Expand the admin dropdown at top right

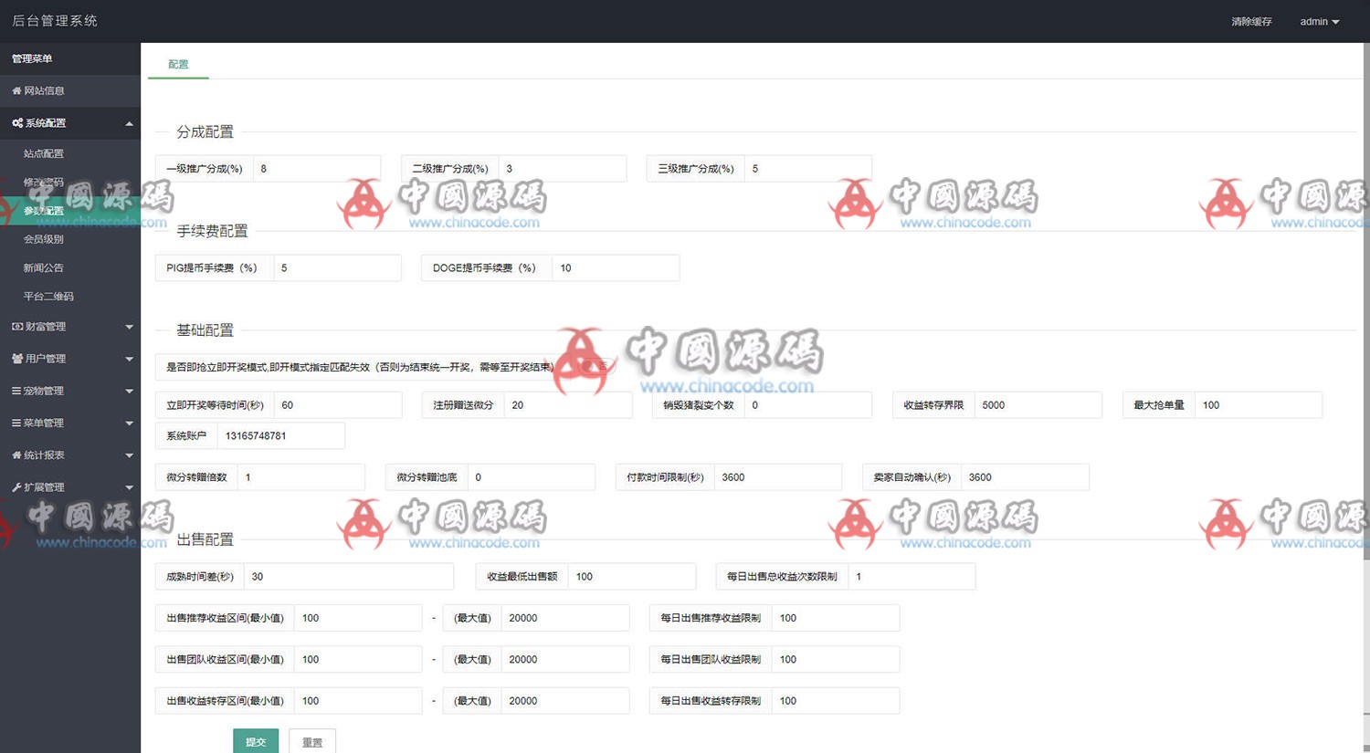(x=1319, y=21)
